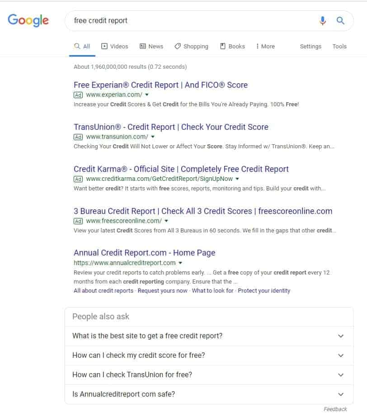Expand the dropdown arrow next to www.transunion.com

coord(153,137)
